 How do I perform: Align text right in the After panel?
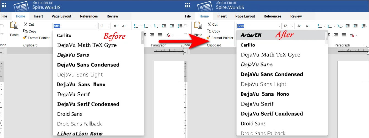tap(336, 35)
